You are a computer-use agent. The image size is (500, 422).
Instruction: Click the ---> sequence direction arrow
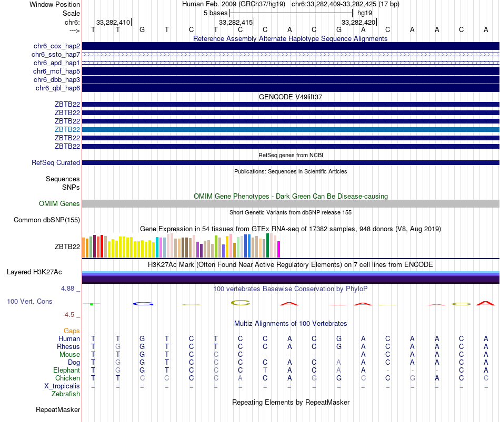(75, 30)
